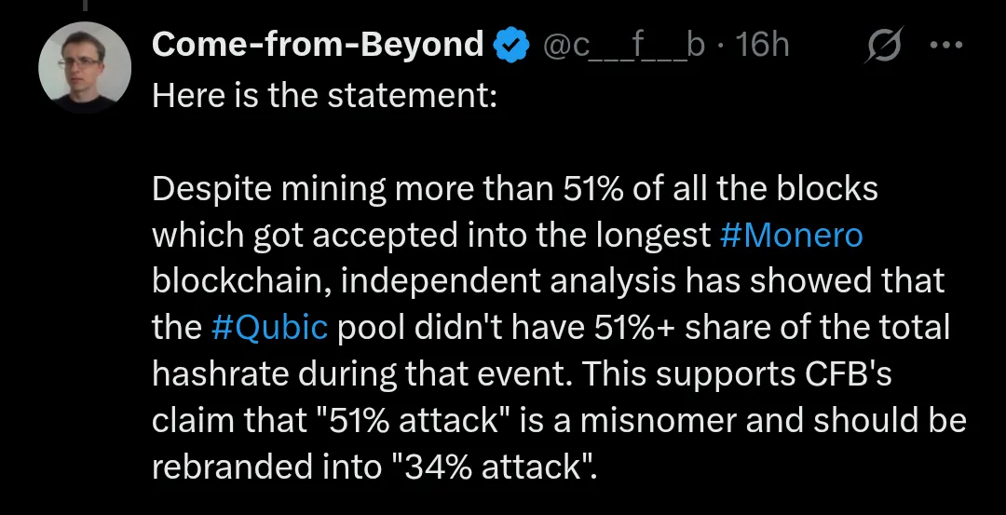
Task: Open the Come-from-Beyond profile picture
Action: tap(85, 68)
